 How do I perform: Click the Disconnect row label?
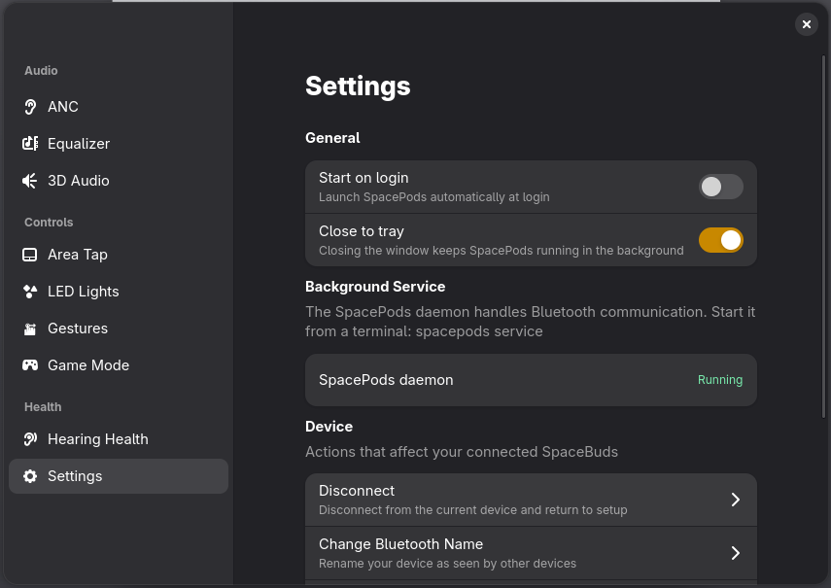(x=357, y=491)
